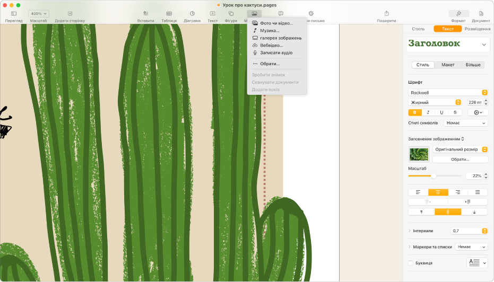Choose 'Обрати...' in the media menu
The height and width of the screenshot is (282, 494).
277,64
